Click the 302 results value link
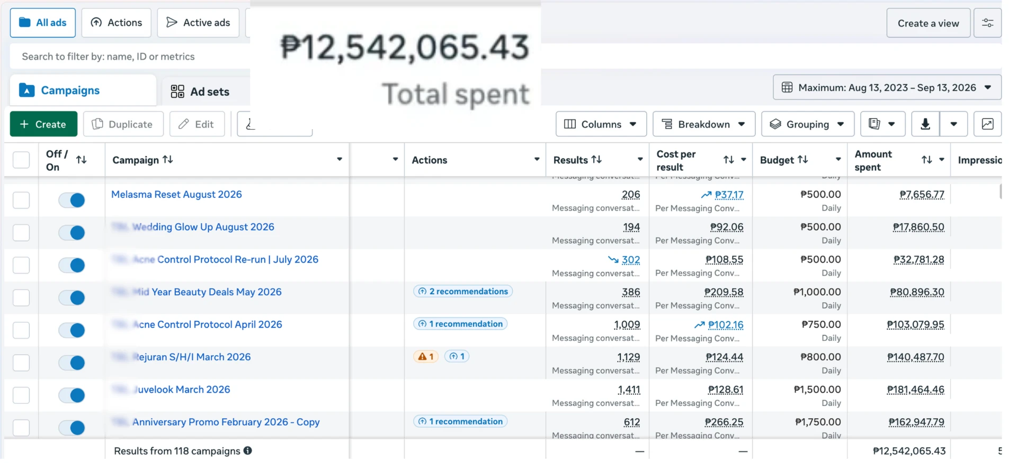 [631, 260]
